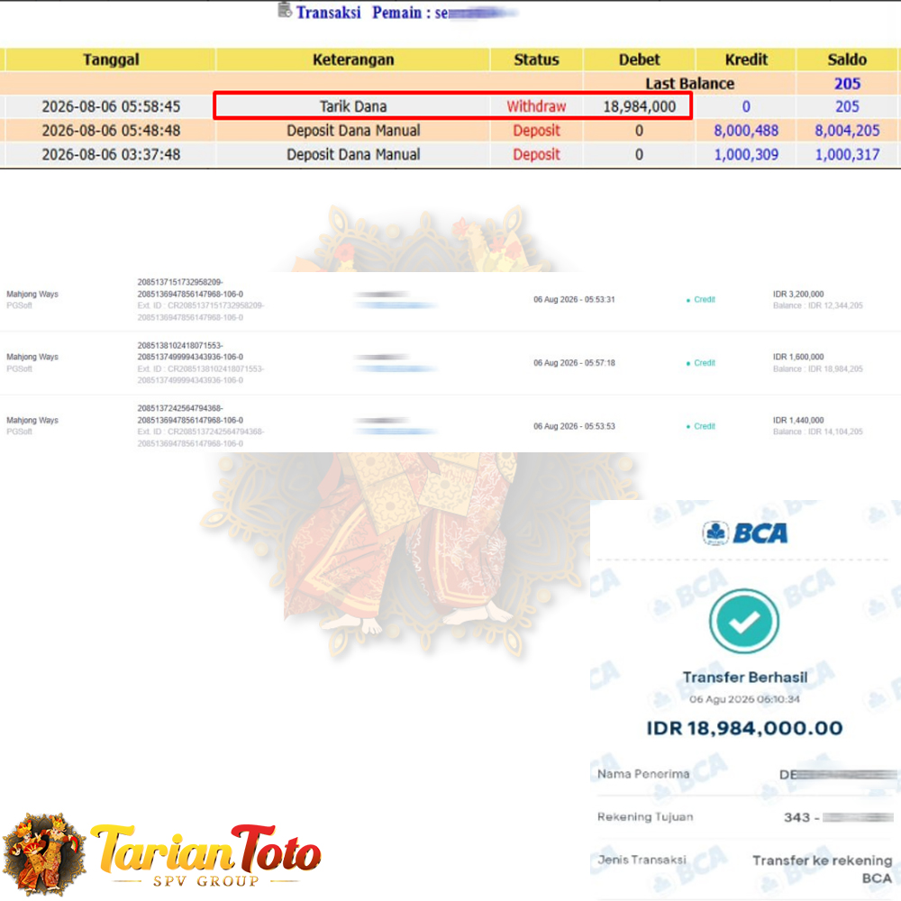Click the Transfer Berhasil heading
The height and width of the screenshot is (901, 901).
click(745, 678)
